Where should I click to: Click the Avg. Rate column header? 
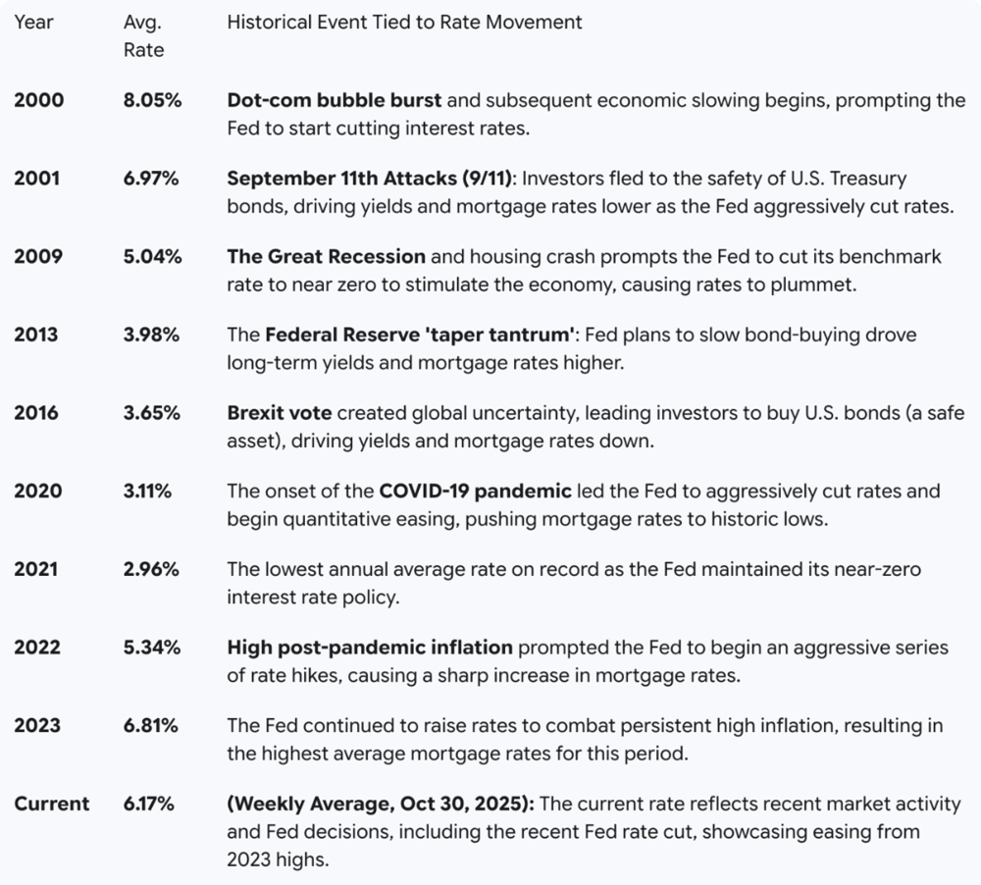(x=143, y=35)
